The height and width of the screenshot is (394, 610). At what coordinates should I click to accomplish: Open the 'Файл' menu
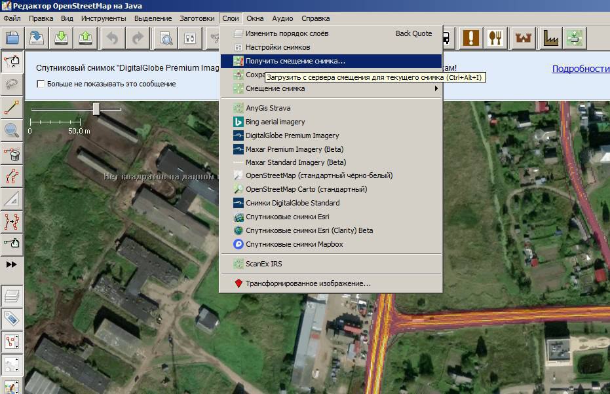tap(12, 18)
